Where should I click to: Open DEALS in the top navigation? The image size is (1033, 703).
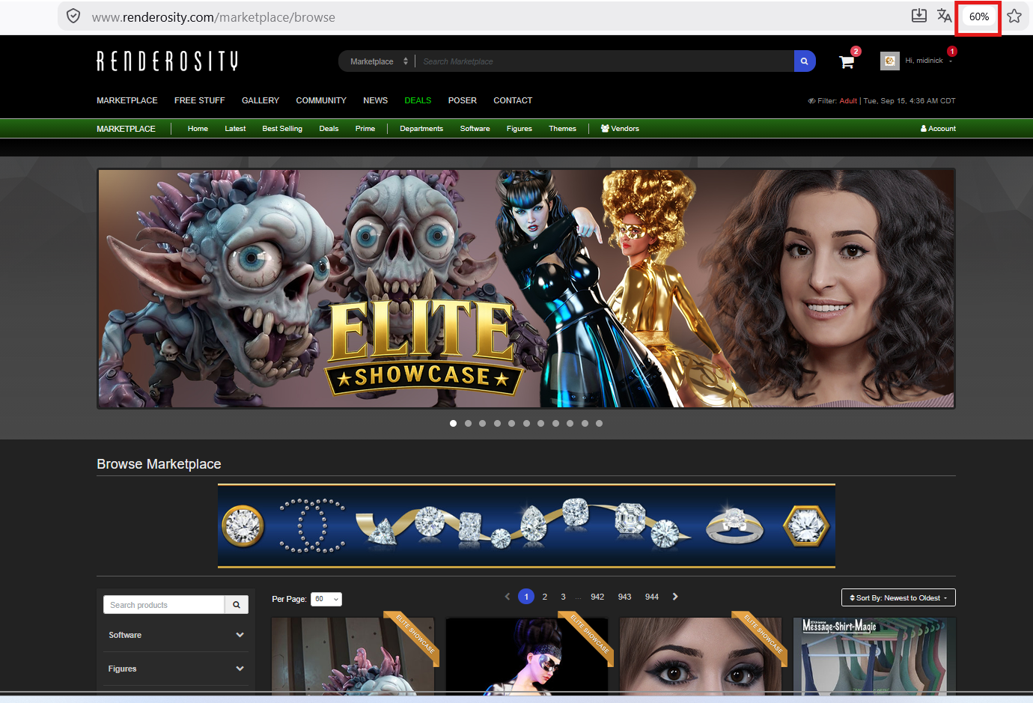[418, 100]
